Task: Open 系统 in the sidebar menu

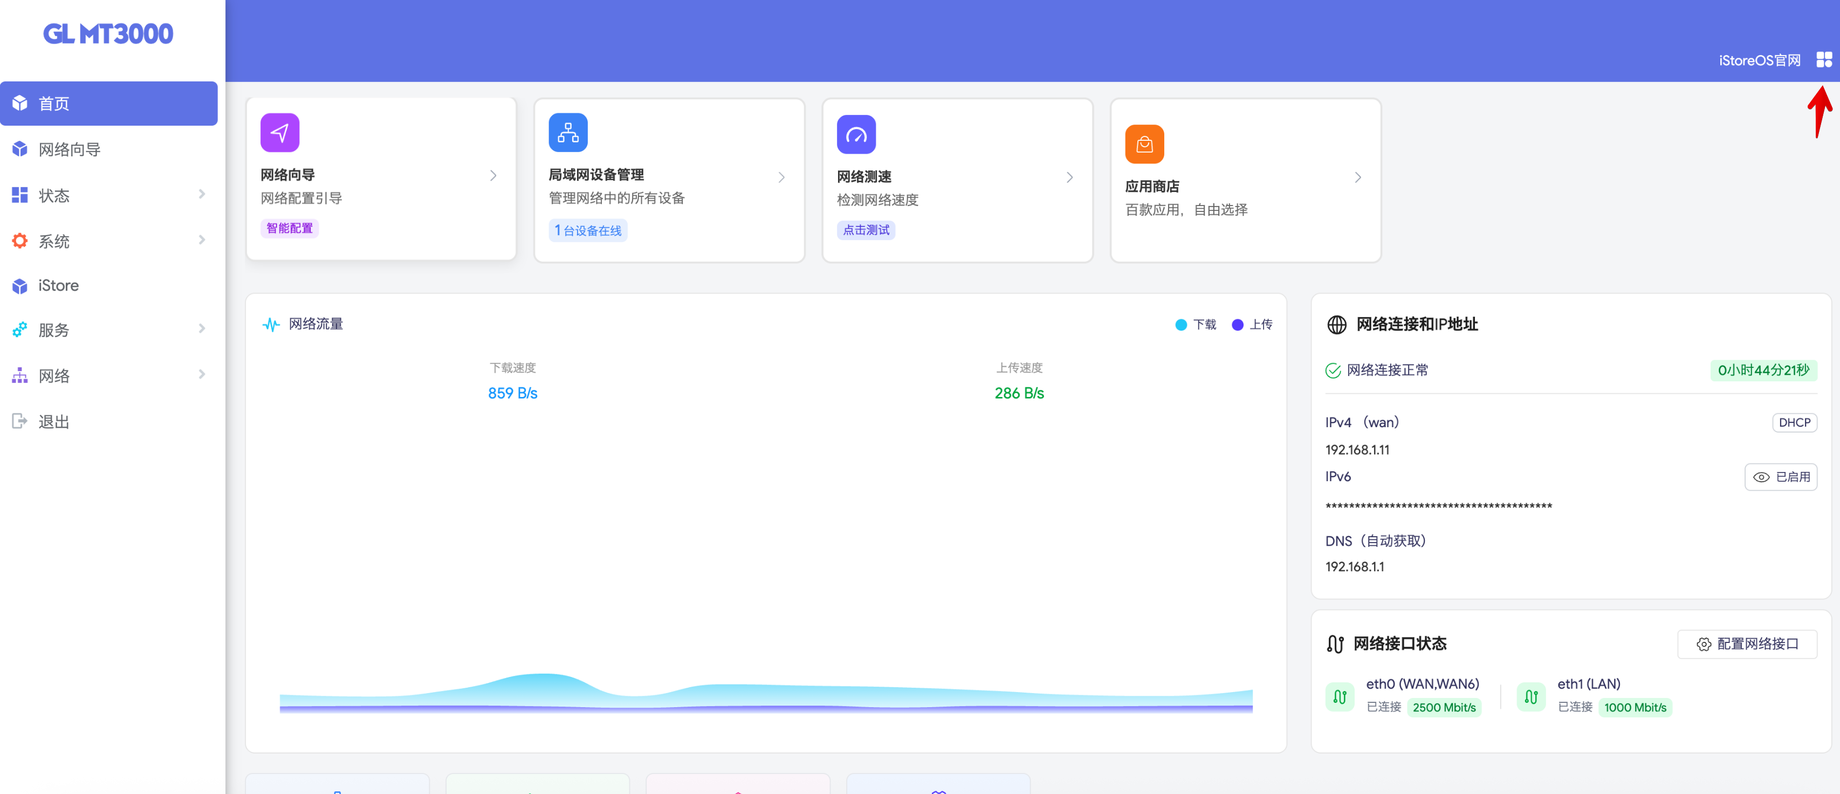Action: 108,241
